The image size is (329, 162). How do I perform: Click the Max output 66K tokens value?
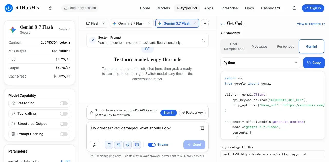[61, 51]
